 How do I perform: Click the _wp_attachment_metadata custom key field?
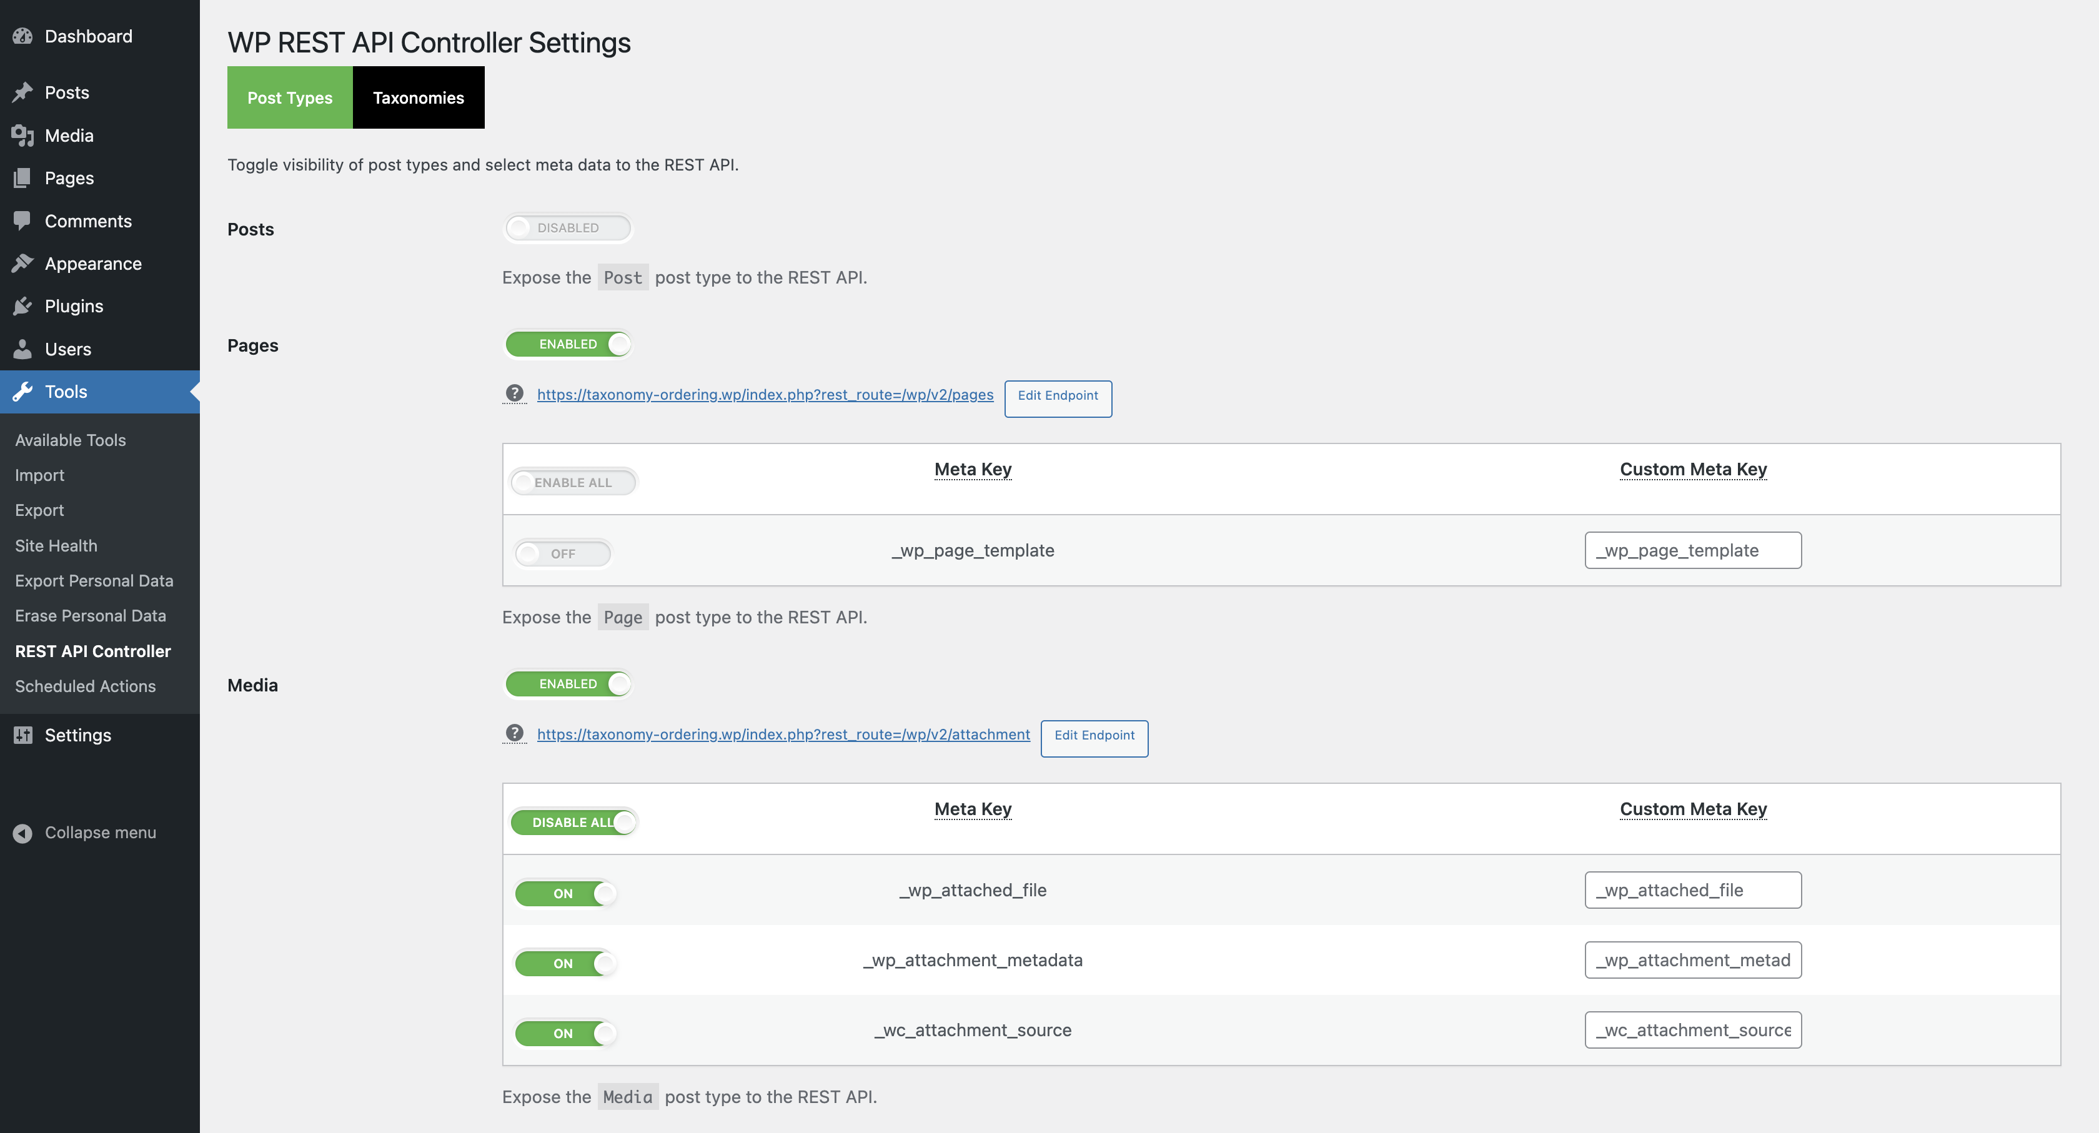1693,959
